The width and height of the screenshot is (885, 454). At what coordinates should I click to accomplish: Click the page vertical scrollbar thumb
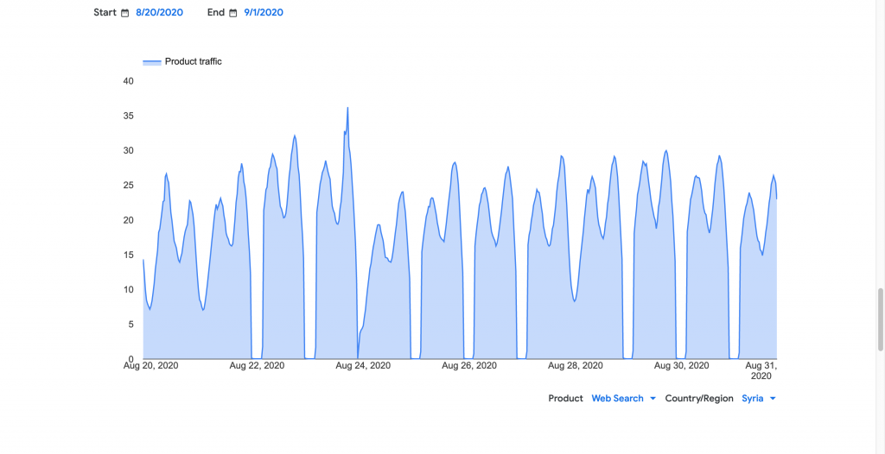[881, 319]
